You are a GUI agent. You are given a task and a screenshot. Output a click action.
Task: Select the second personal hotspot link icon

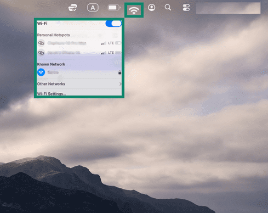tap(41, 53)
